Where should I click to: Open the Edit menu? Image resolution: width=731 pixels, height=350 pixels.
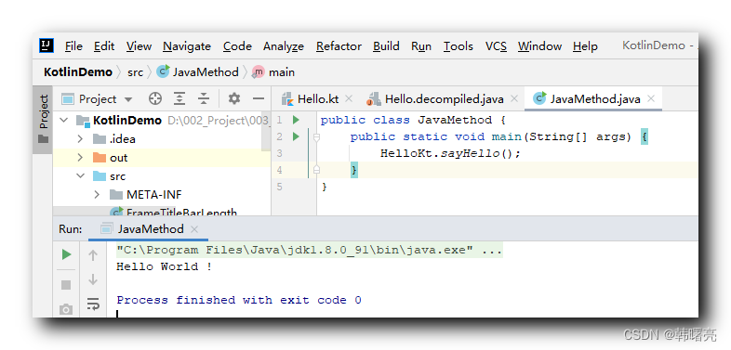pos(104,46)
